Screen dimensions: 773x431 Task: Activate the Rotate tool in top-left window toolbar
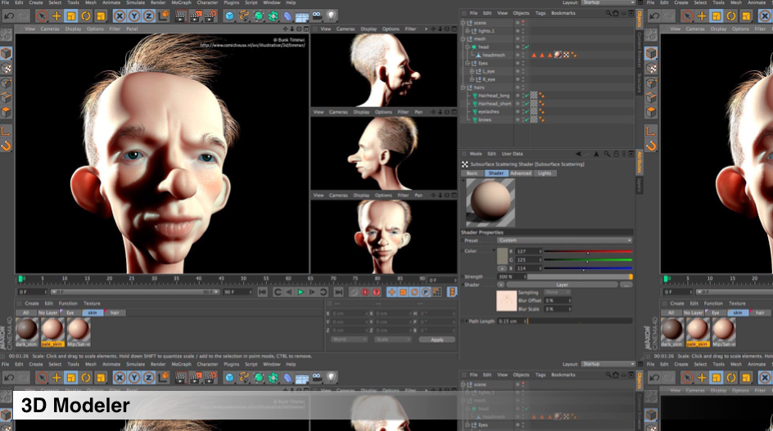(x=86, y=16)
